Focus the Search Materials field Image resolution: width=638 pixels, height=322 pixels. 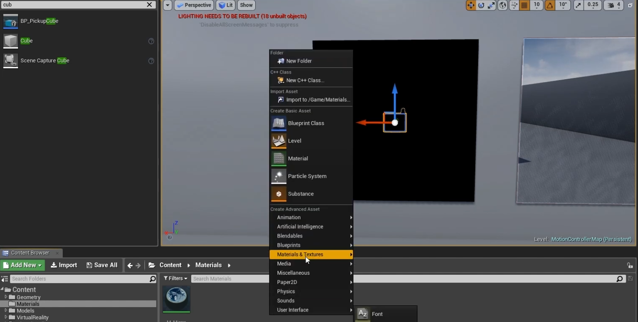[x=408, y=279]
